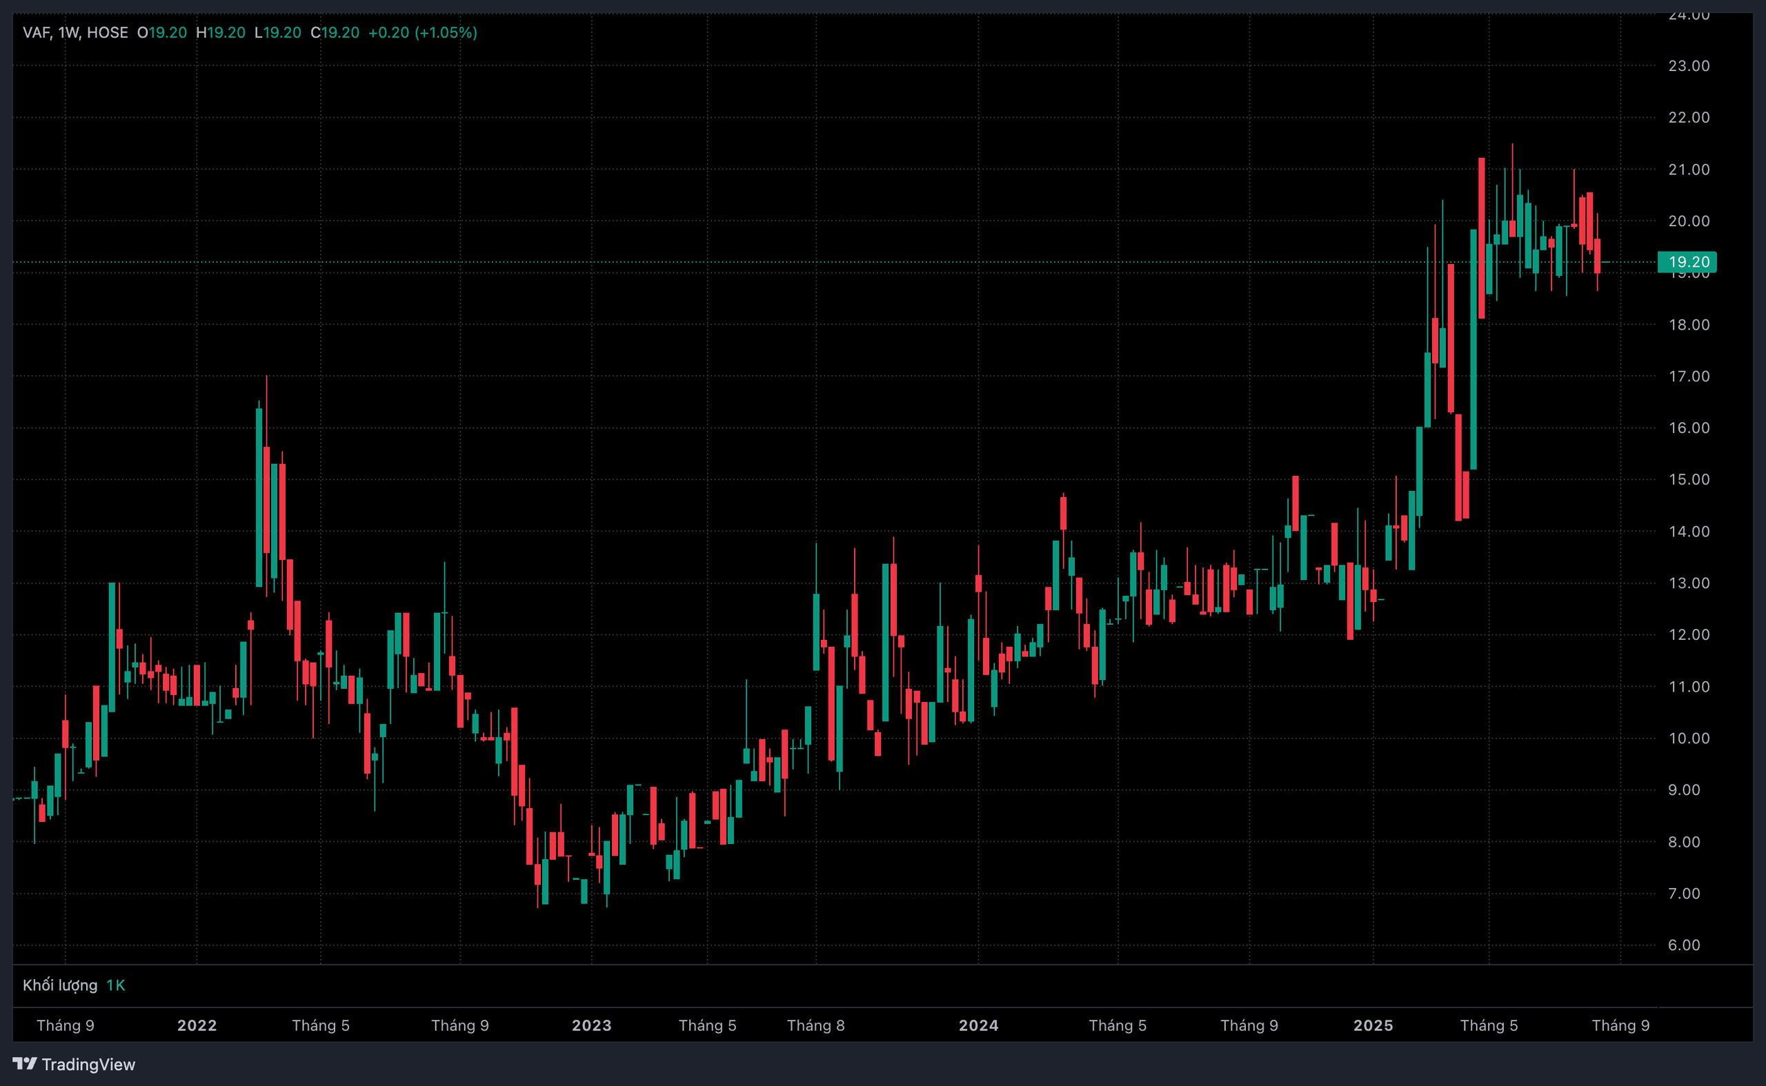Image resolution: width=1766 pixels, height=1086 pixels.
Task: Click the TradingView logo link
Action: tap(74, 1064)
